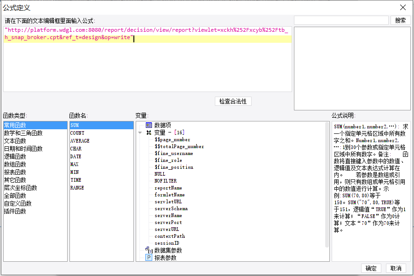Click the variable tree vertical scrollbar

click(327, 185)
